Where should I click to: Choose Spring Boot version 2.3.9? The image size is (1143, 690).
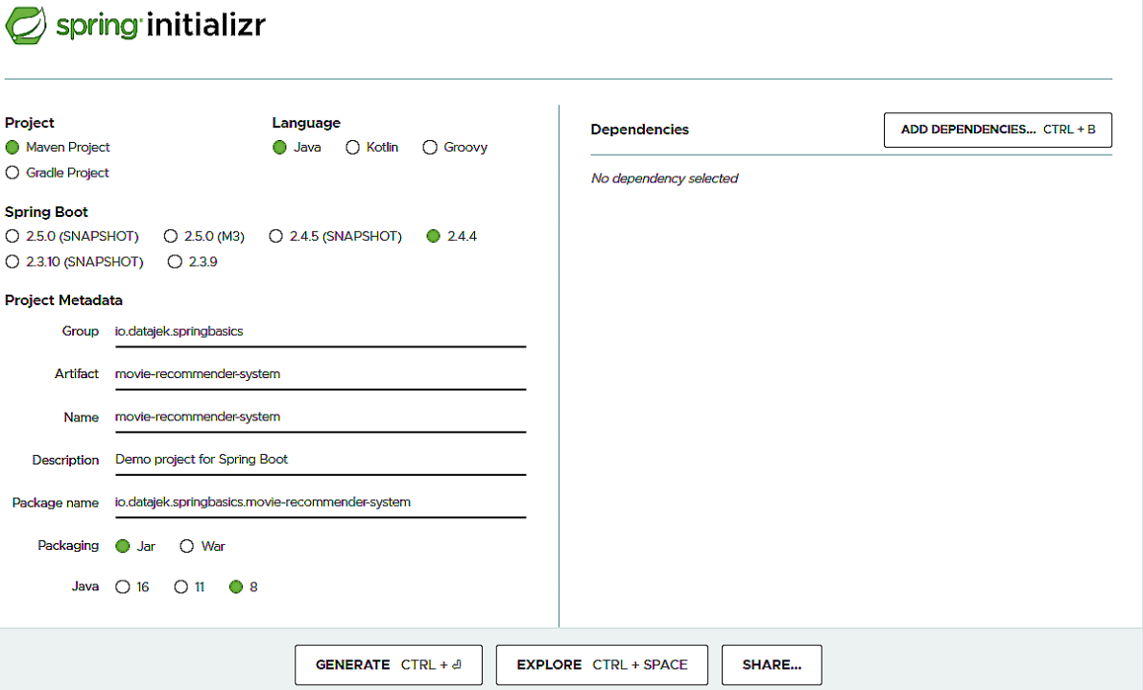pos(176,261)
